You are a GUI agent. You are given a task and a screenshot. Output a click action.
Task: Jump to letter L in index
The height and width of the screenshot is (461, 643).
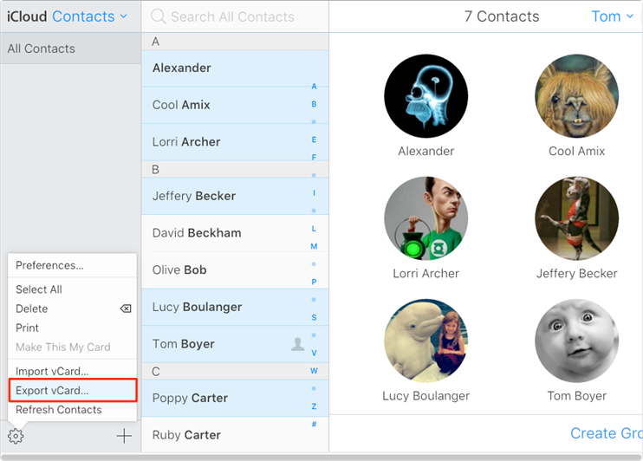click(314, 229)
